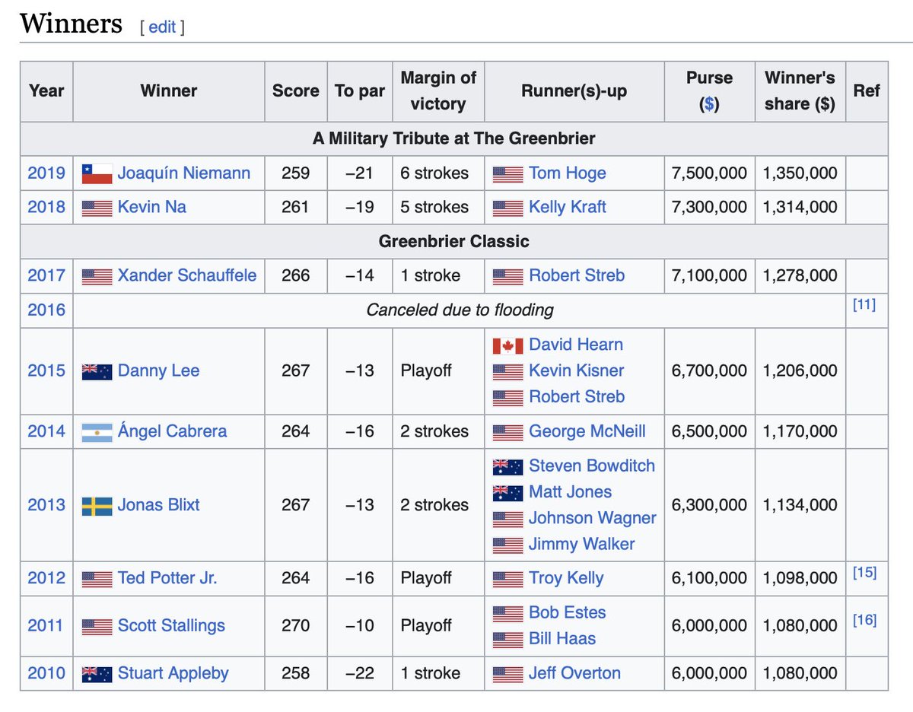The width and height of the screenshot is (913, 712).
Task: Open reference [16] in 2011 row
Action: pyautogui.click(x=864, y=620)
